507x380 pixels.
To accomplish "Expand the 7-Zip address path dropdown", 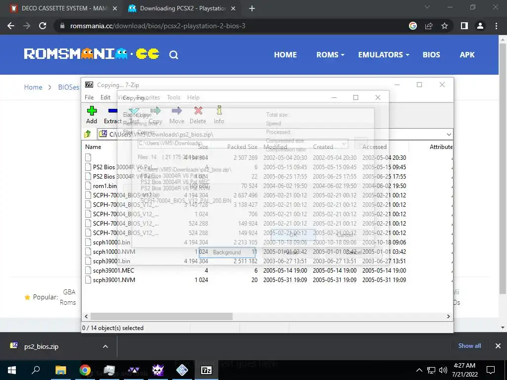I will click(x=449, y=134).
